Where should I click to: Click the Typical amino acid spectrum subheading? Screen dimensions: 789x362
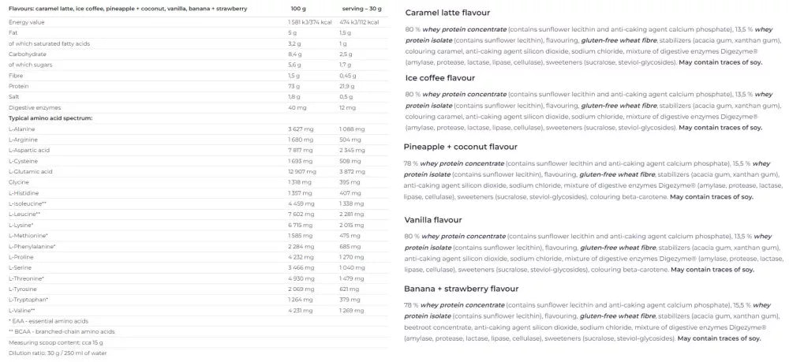point(50,118)
